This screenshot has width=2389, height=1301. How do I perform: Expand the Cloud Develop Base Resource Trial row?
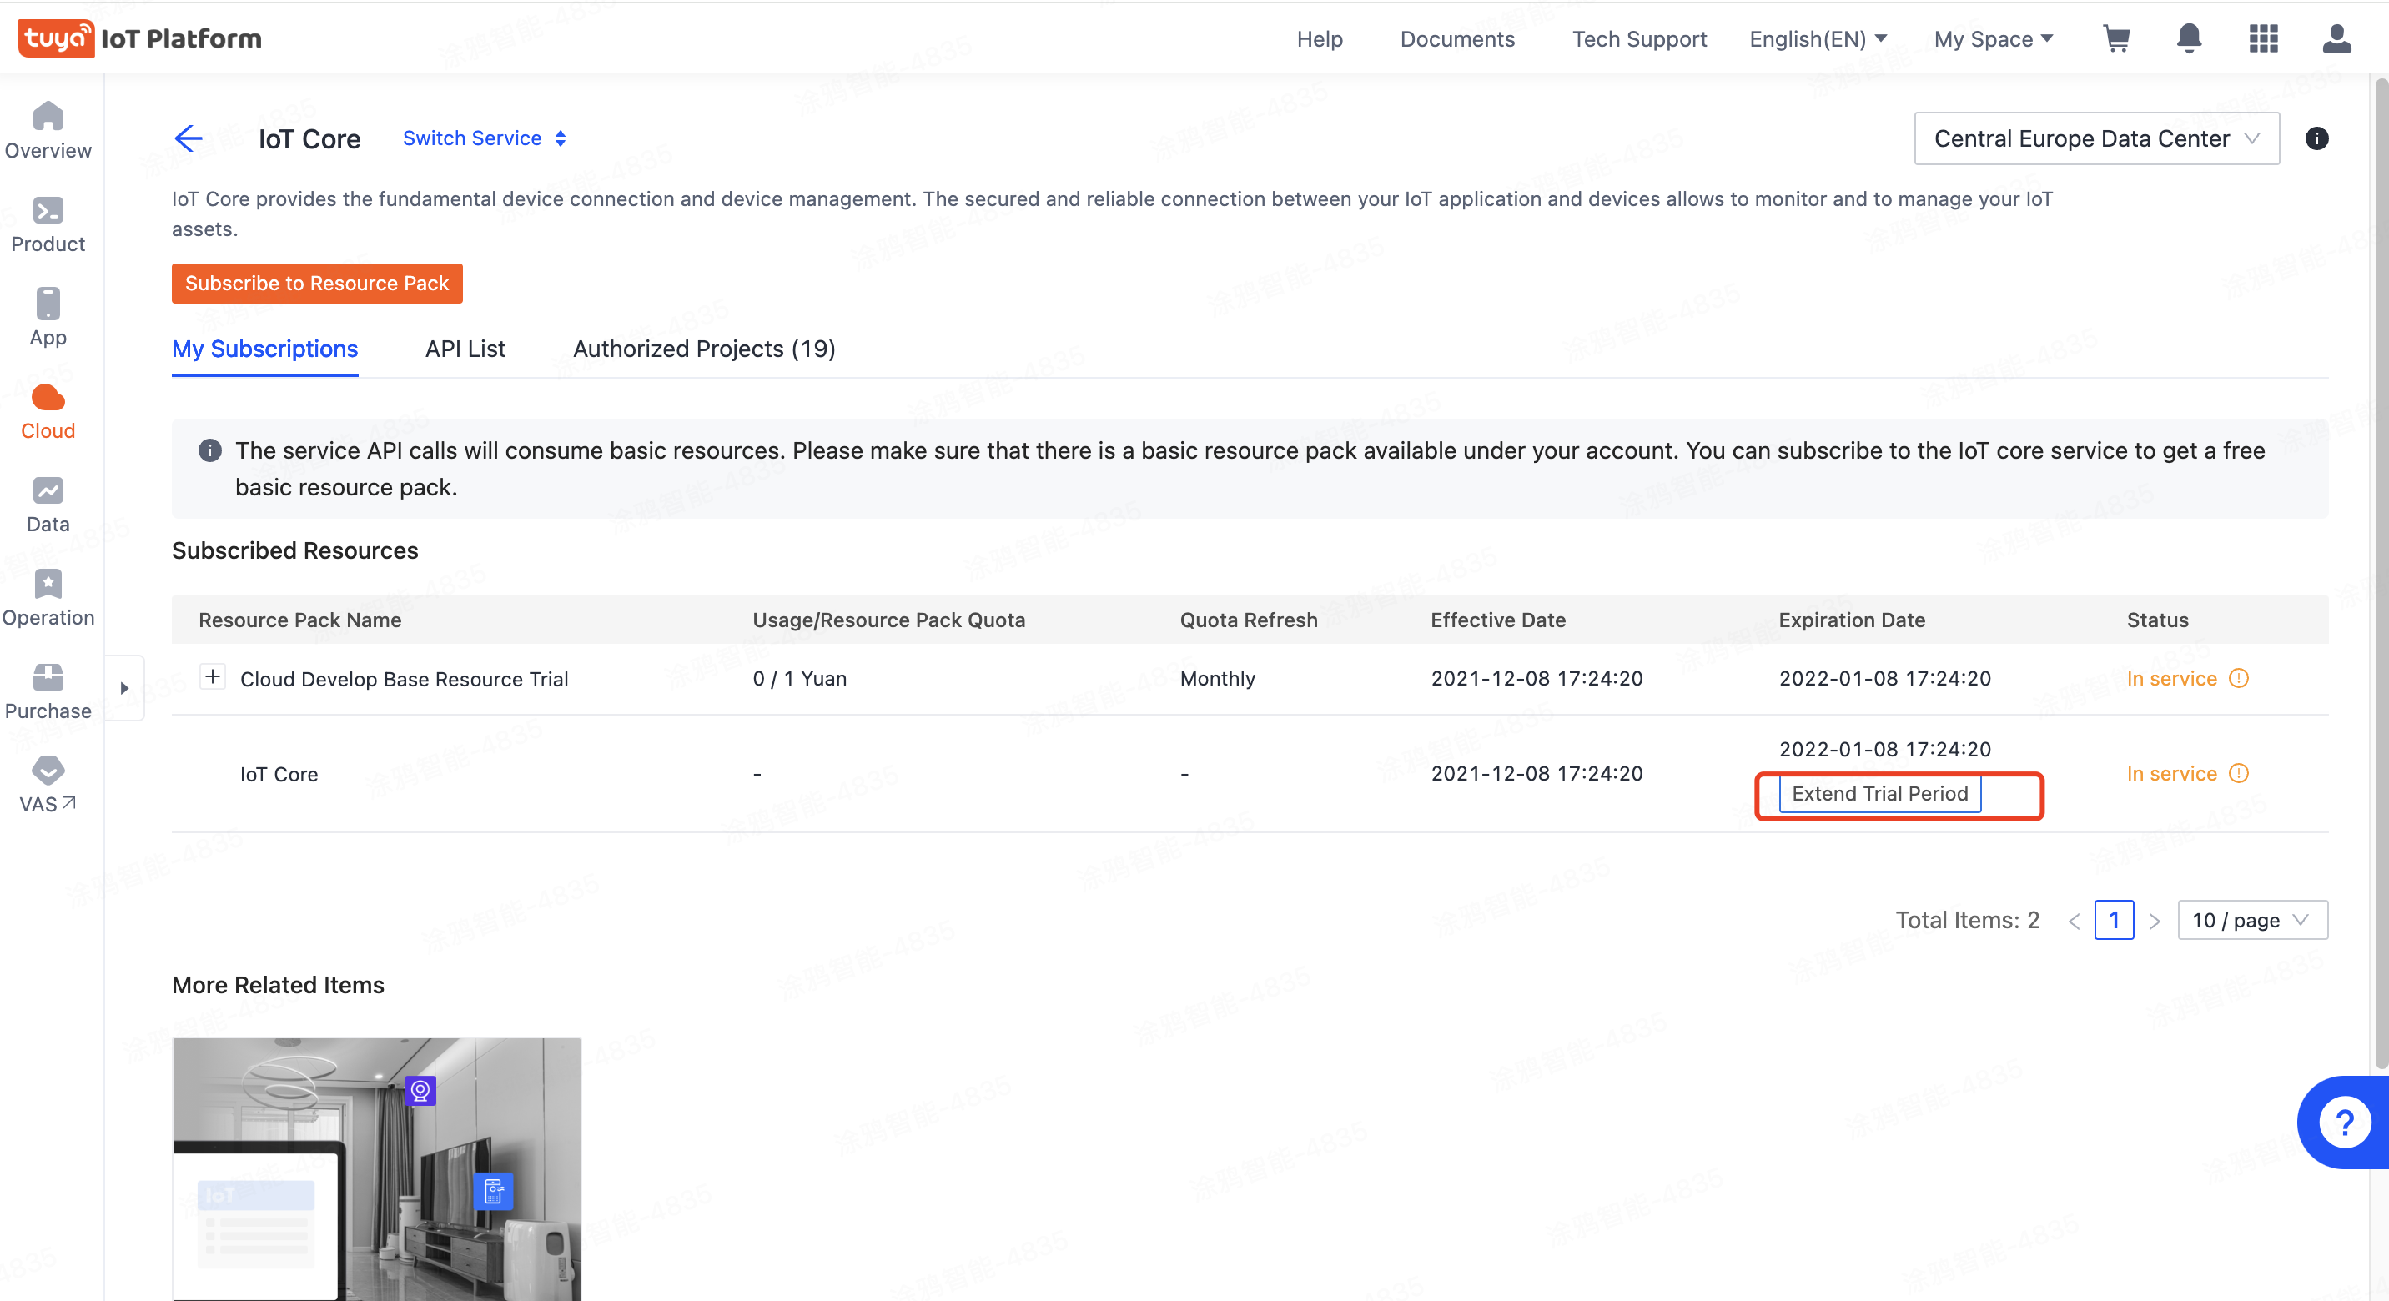tap(210, 678)
